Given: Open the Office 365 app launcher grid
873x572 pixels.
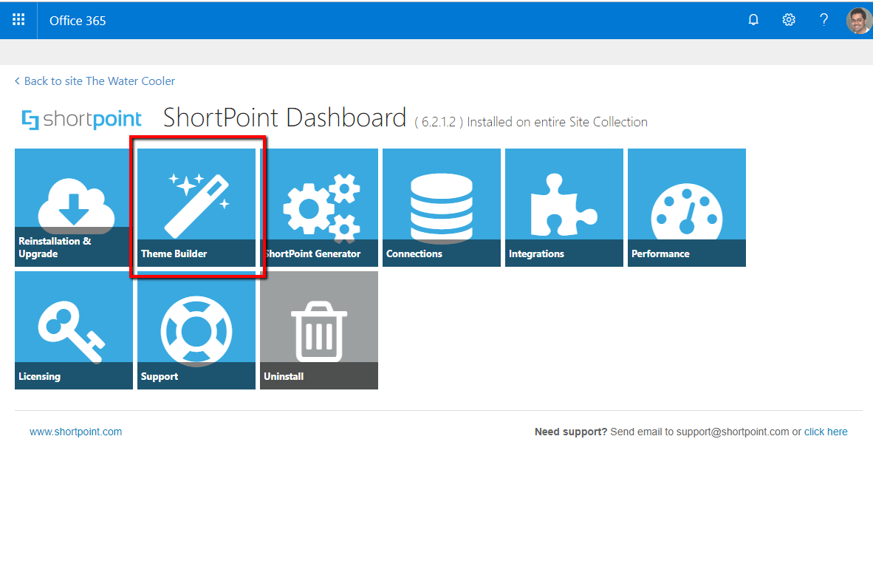Looking at the screenshot, I should (x=18, y=20).
